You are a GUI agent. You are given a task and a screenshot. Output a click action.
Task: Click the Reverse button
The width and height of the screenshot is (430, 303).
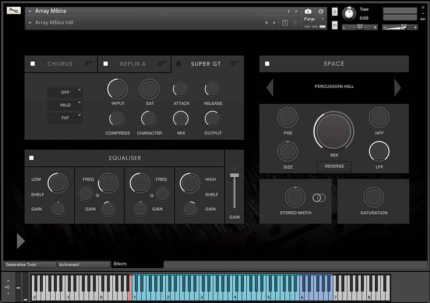click(334, 166)
